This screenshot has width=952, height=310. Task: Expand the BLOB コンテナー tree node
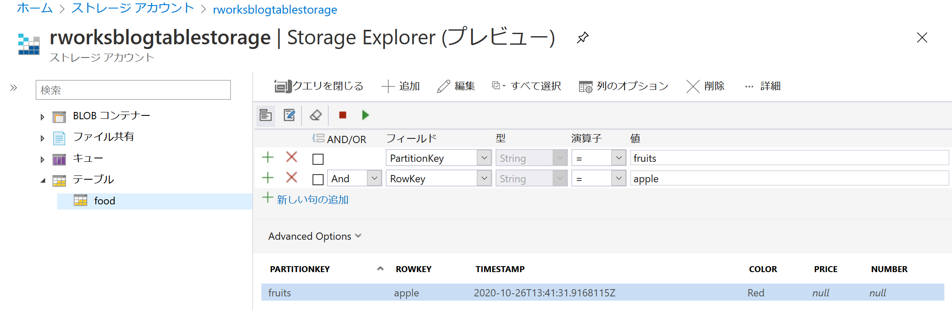point(42,117)
